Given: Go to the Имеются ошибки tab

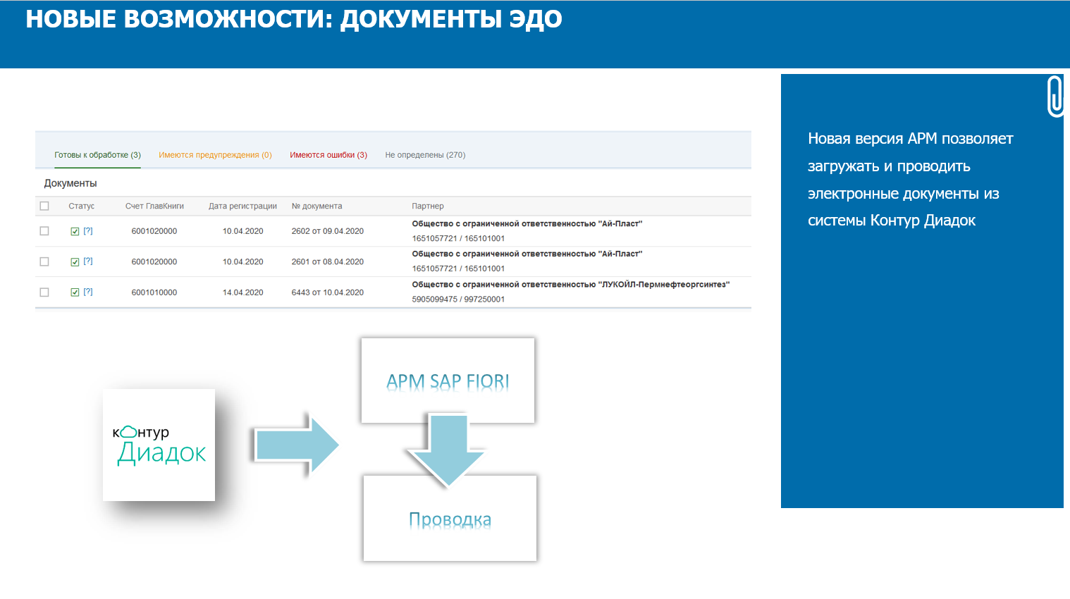Looking at the screenshot, I should (x=328, y=155).
